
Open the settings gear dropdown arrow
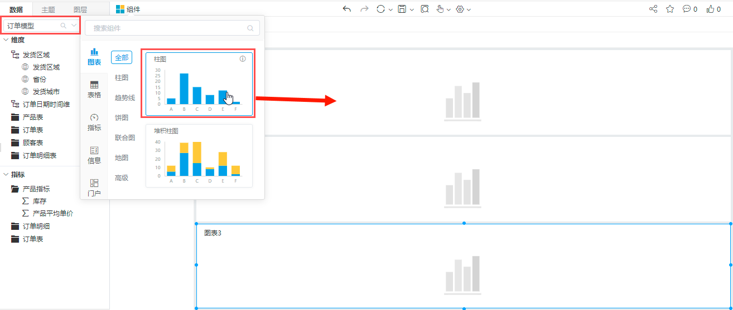coord(469,9)
